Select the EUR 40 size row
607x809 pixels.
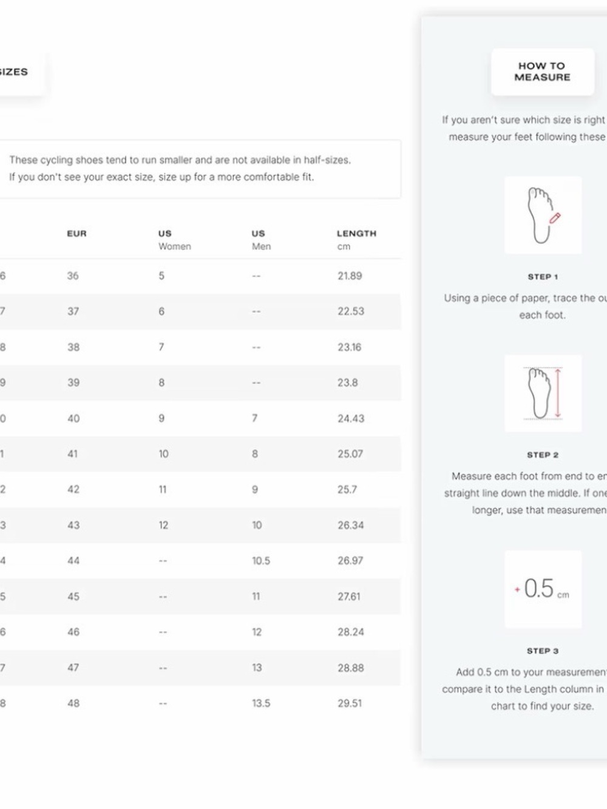[200, 419]
